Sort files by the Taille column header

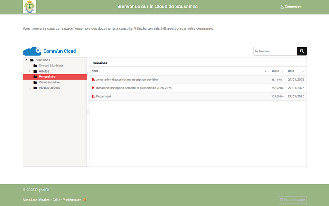click(x=275, y=71)
